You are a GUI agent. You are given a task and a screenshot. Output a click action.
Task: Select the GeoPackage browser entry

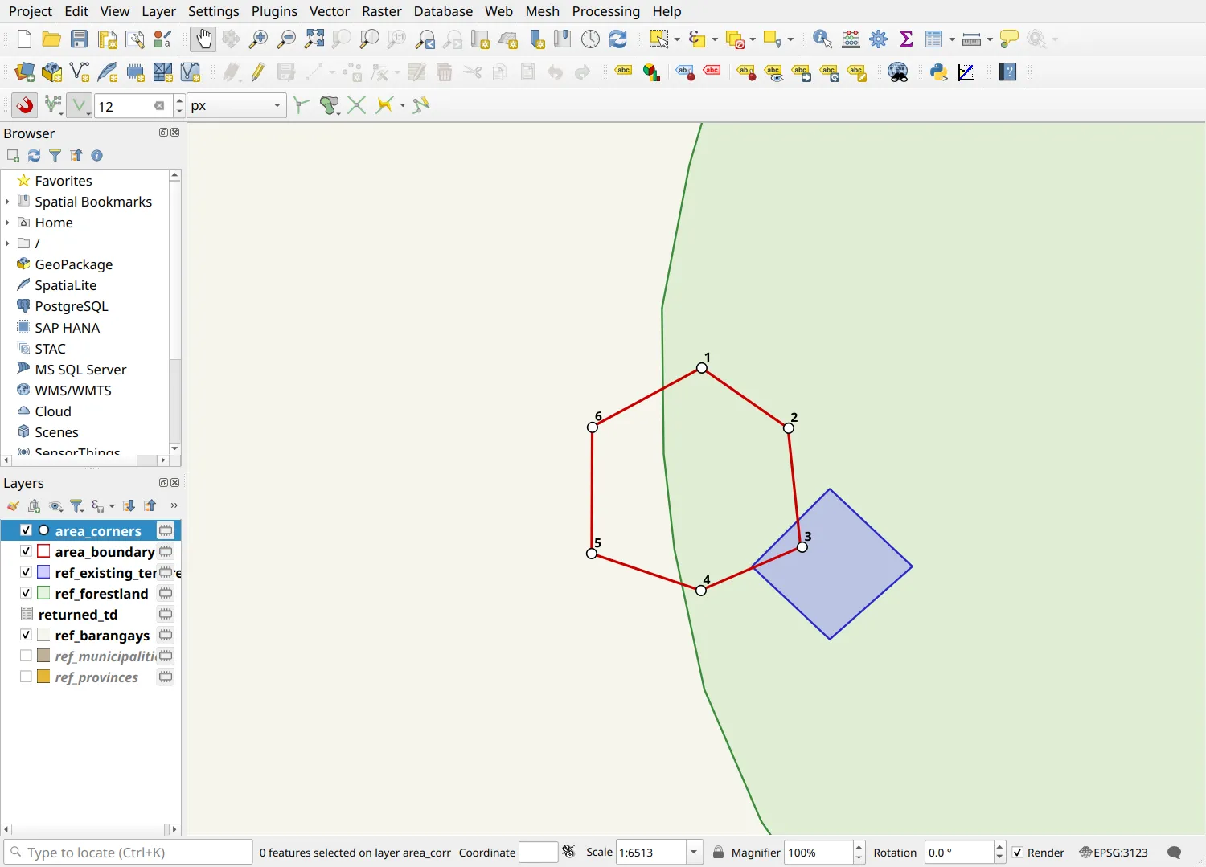(74, 264)
